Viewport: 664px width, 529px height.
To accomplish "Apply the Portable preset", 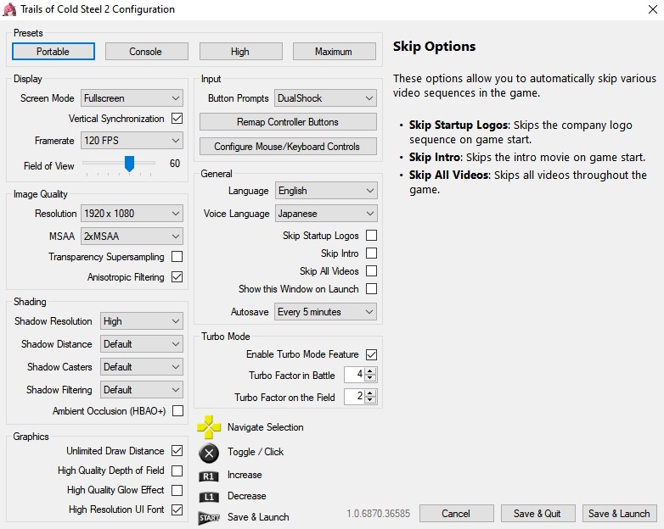I will click(x=53, y=52).
